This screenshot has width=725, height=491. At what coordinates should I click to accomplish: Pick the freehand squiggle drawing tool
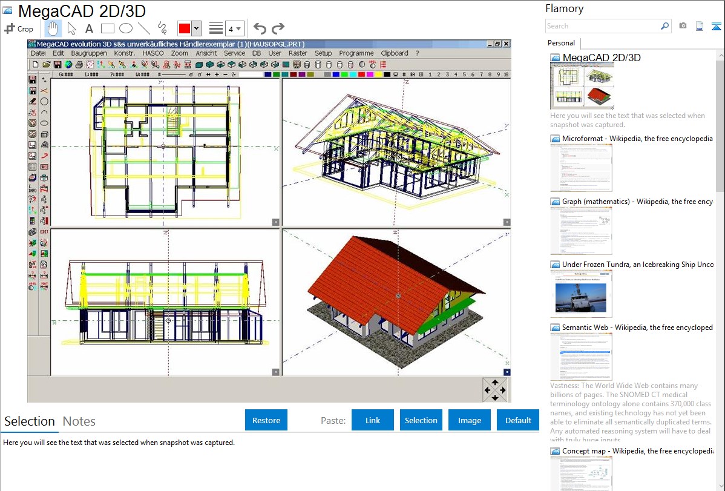(x=162, y=28)
